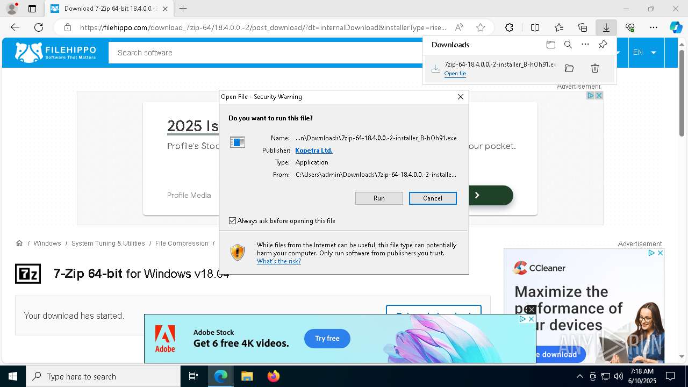688x387 pixels.
Task: Close the 7-Zip download tab
Action: 165,9
